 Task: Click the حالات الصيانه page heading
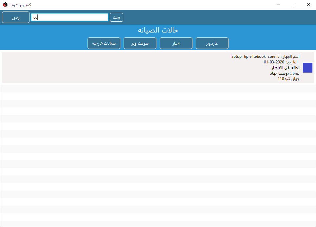[158, 30]
